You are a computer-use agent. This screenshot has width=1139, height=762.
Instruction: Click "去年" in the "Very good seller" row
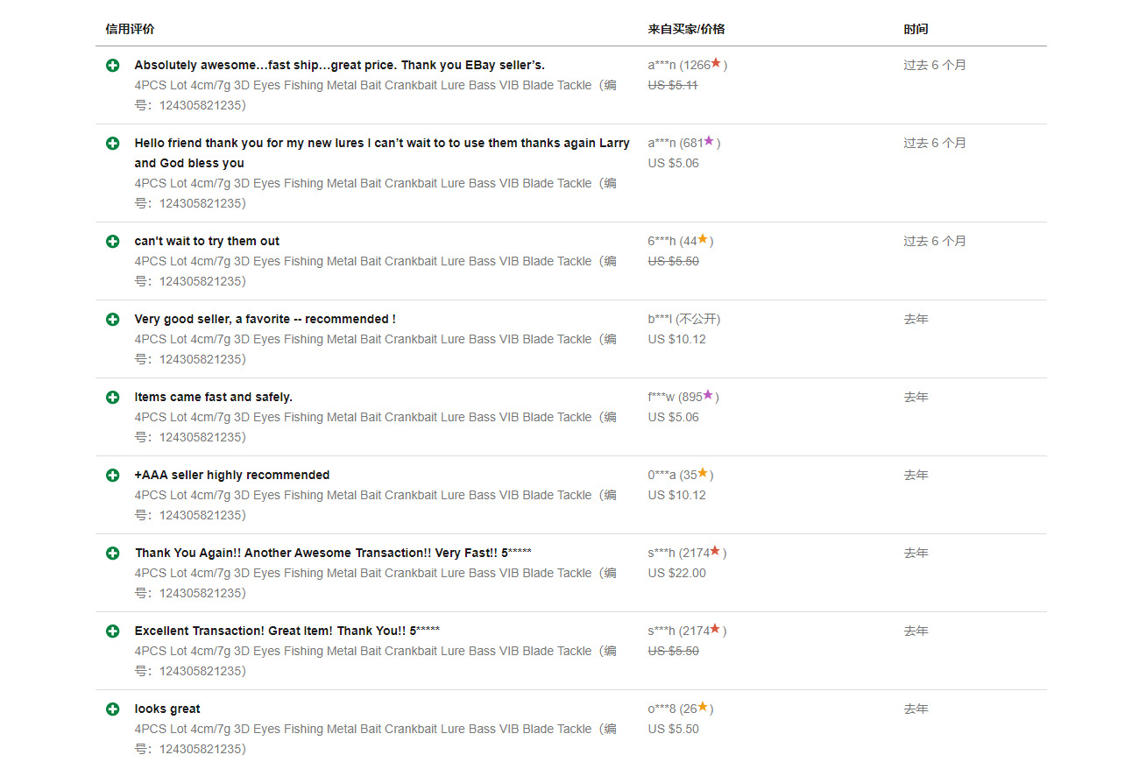(916, 319)
